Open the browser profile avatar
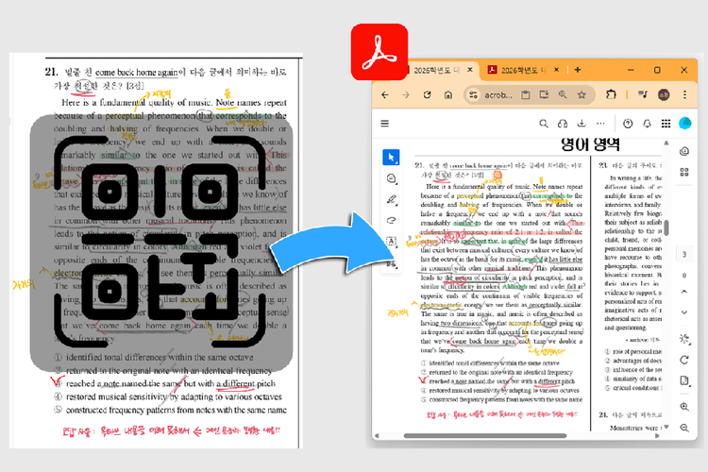 click(x=664, y=94)
